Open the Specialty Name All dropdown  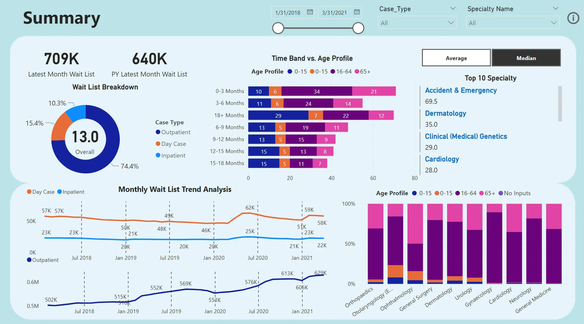(x=513, y=23)
